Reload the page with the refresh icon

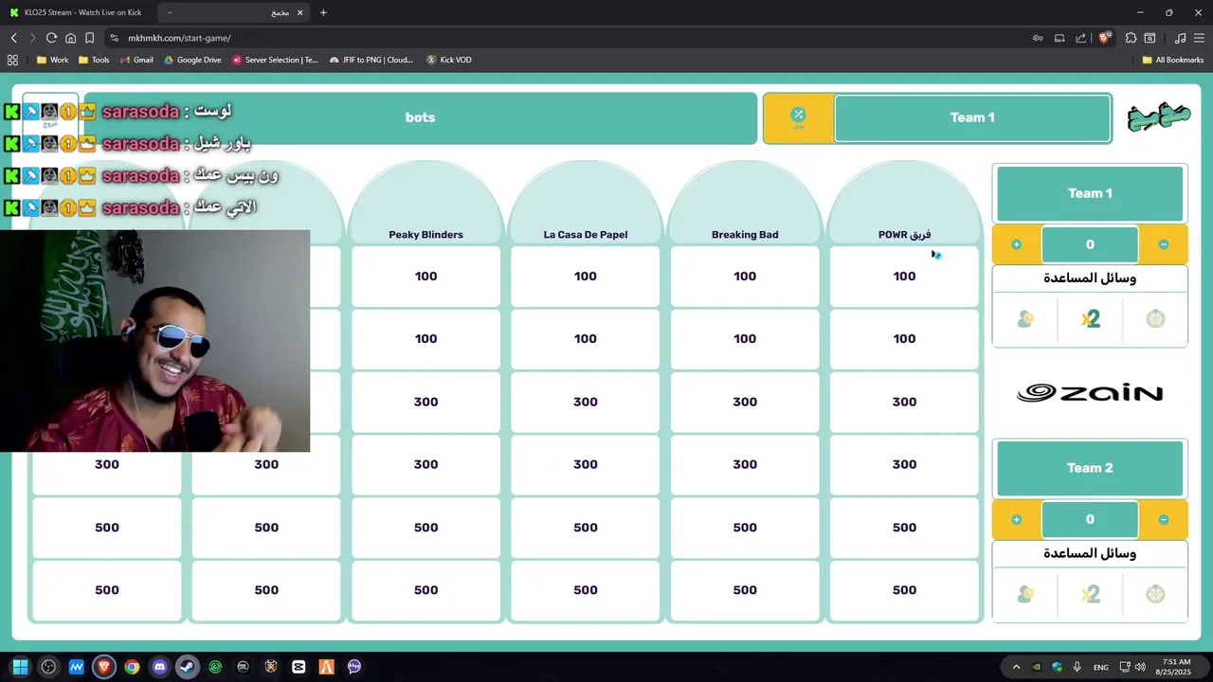click(x=51, y=38)
